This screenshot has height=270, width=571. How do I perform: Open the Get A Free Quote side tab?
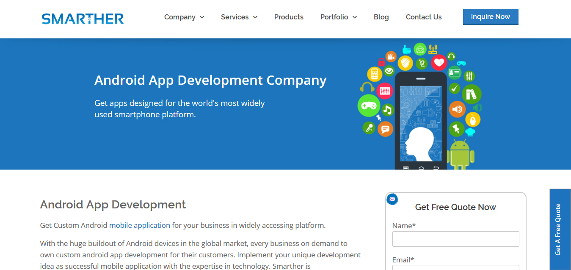[560, 229]
